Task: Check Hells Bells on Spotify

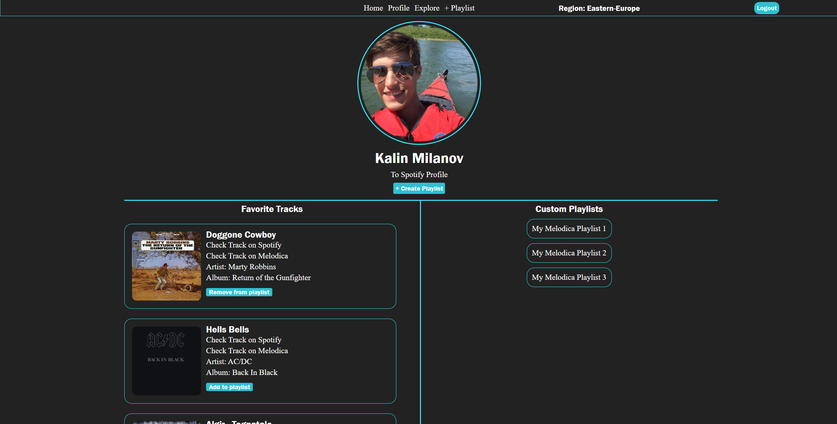Action: (244, 340)
